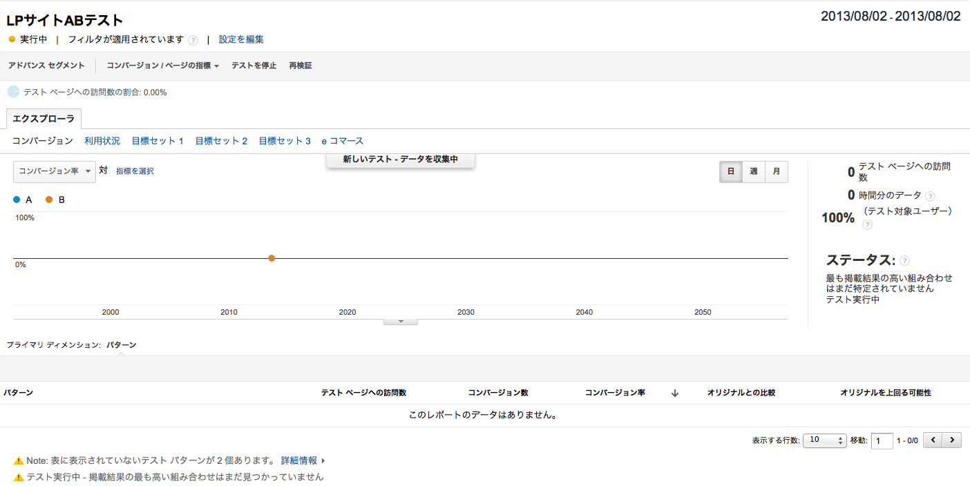
Task: Open コンバージョン / ページの指標 dropdown
Action: point(162,66)
